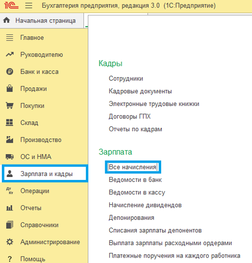The image size is (252, 263).
Task: Click the Бухгалтерия предприятия window title text
Action: coord(129,5)
